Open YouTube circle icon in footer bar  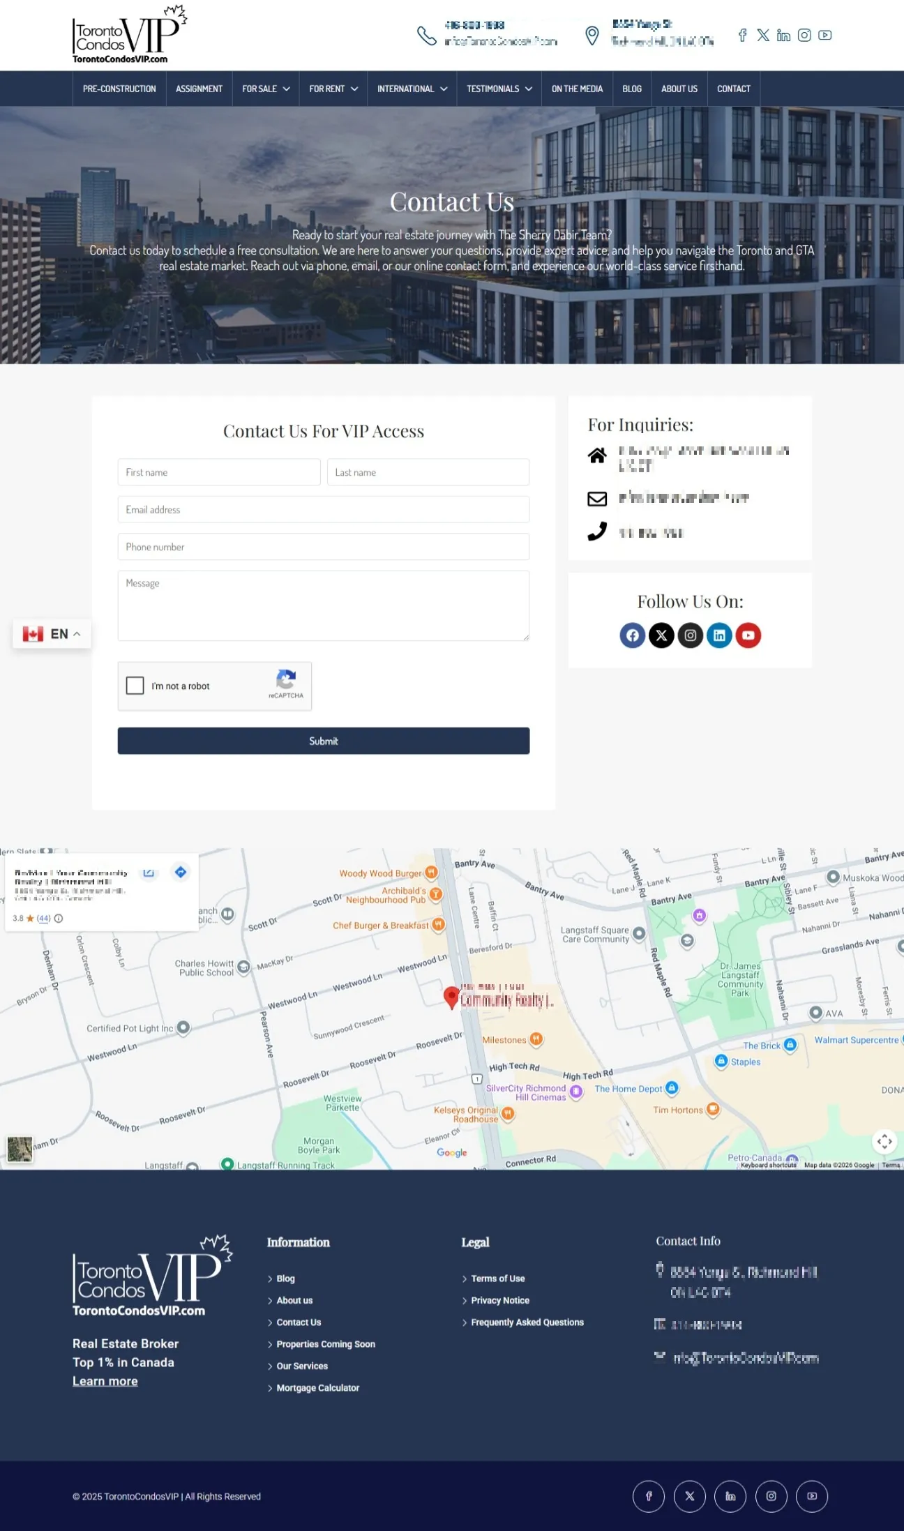[x=812, y=1496]
